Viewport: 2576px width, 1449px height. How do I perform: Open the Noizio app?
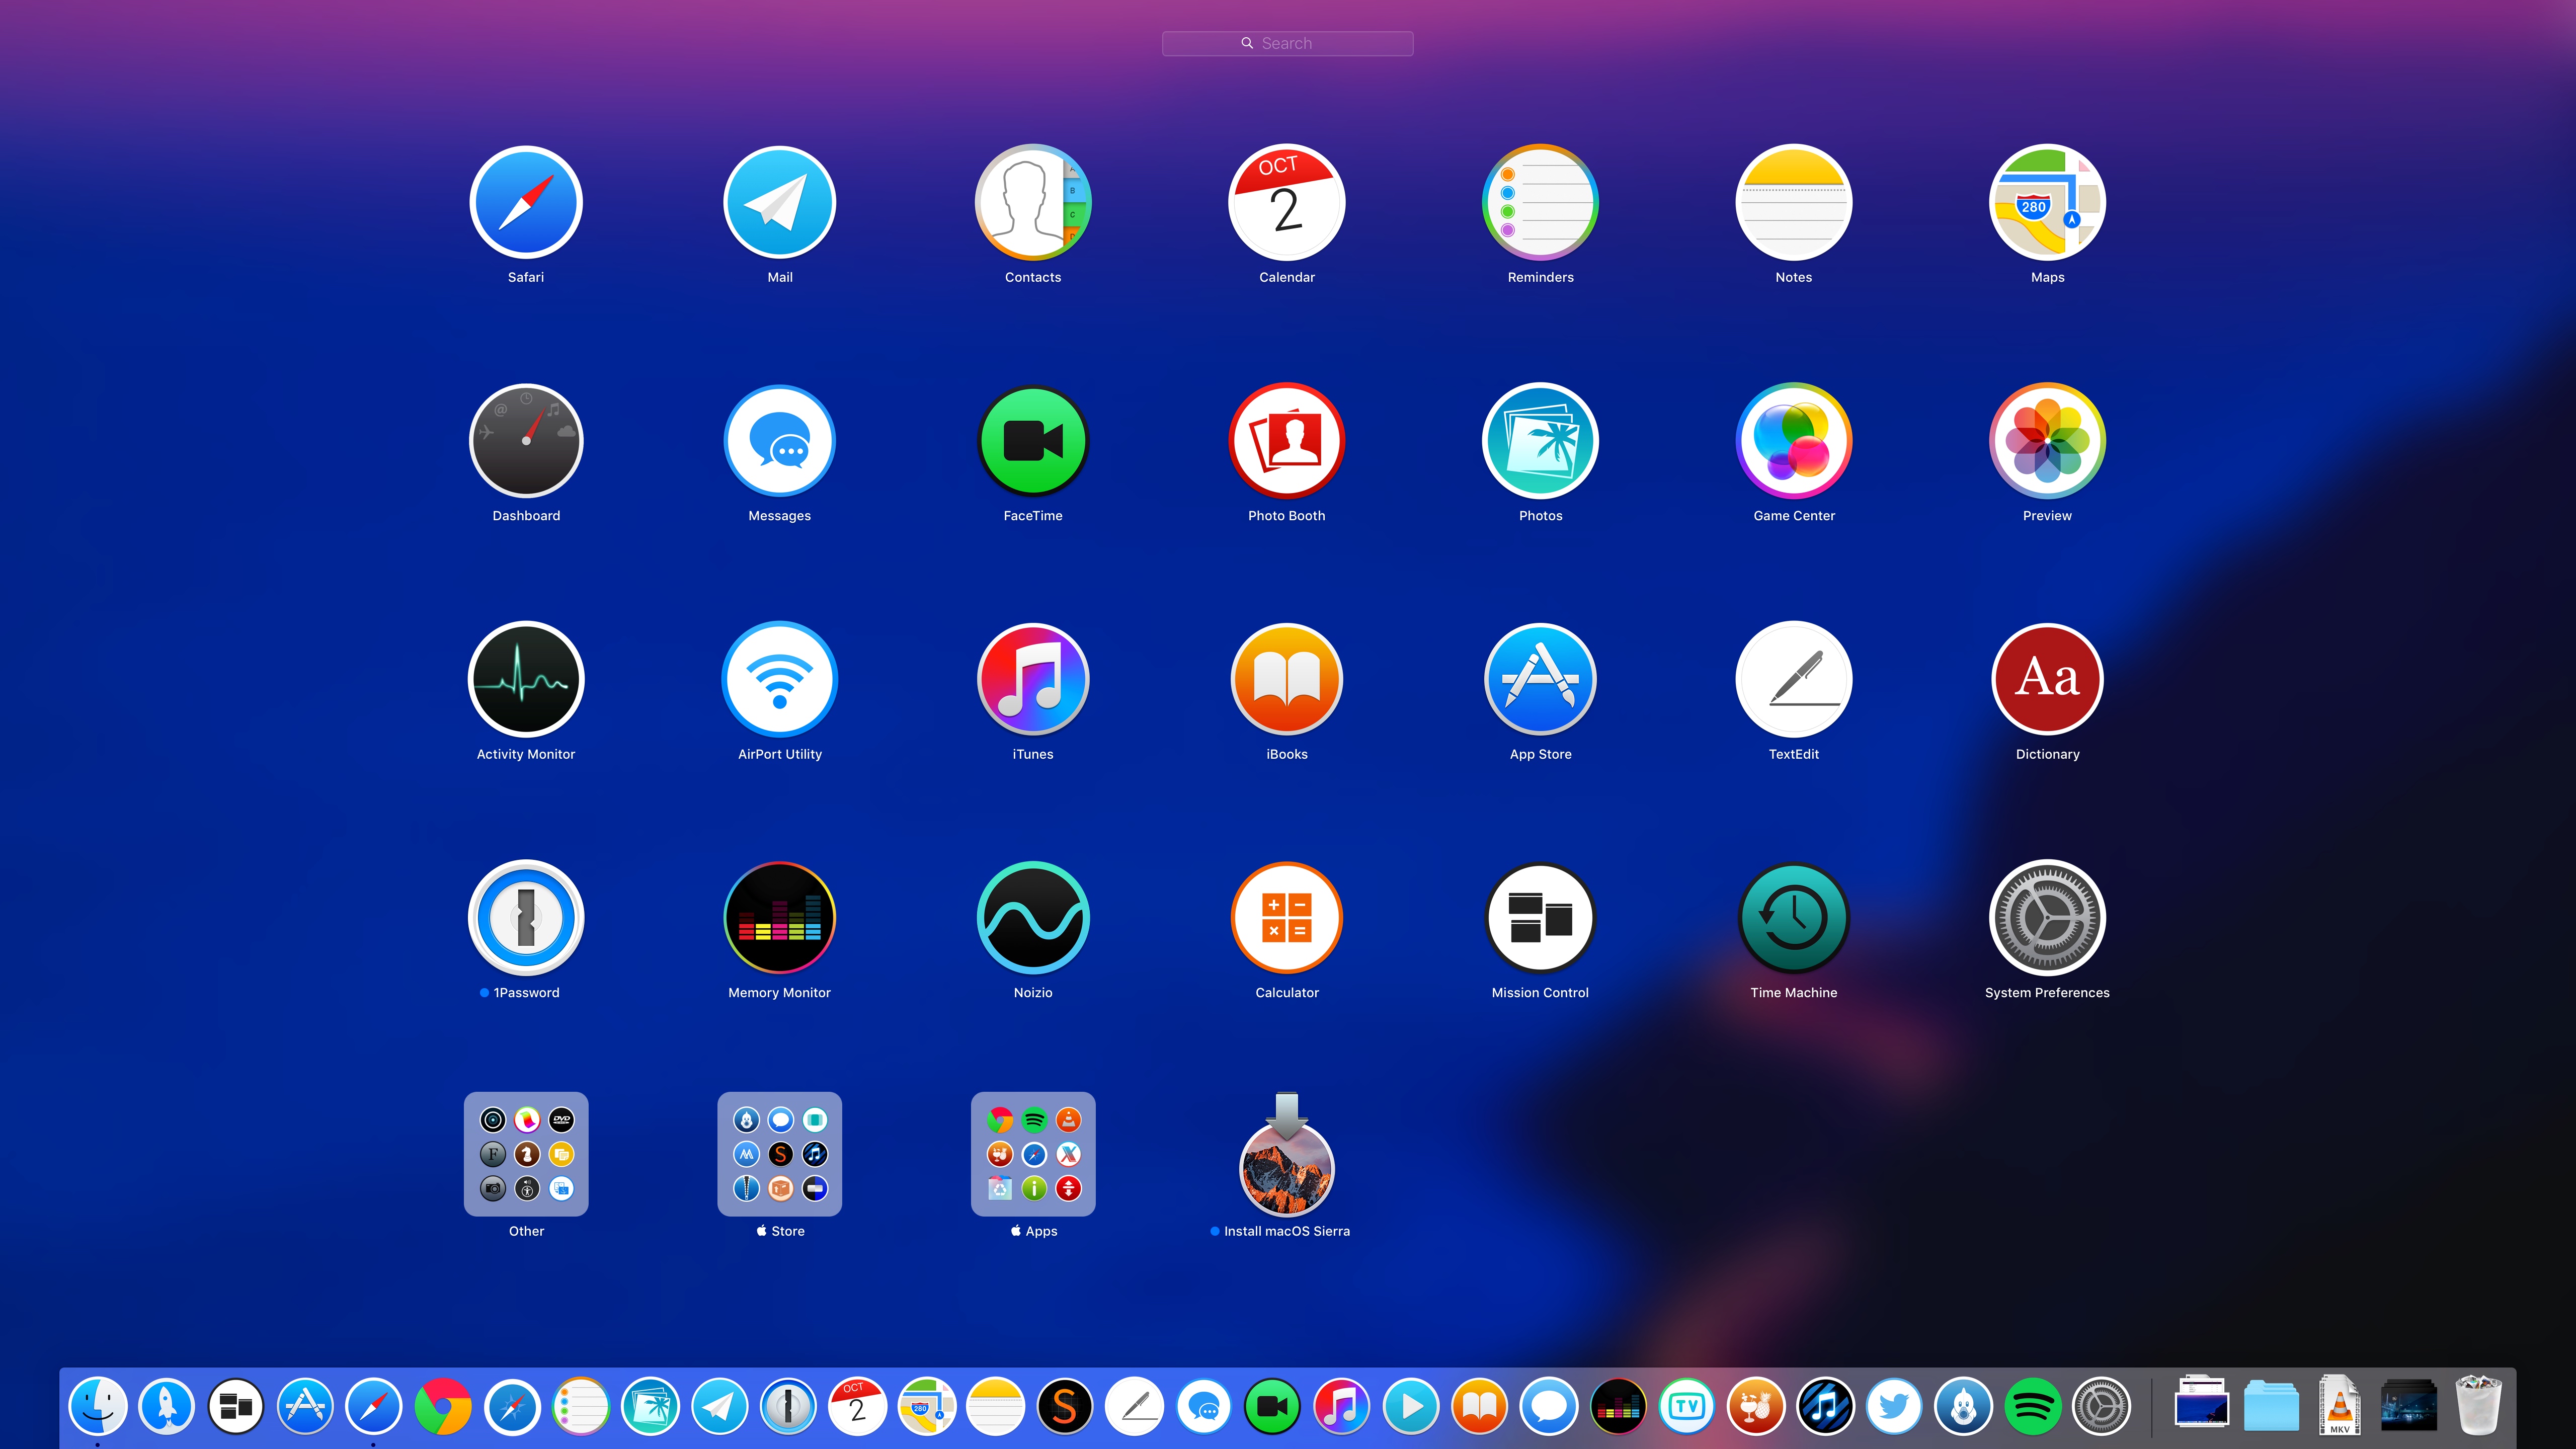[x=1033, y=917]
